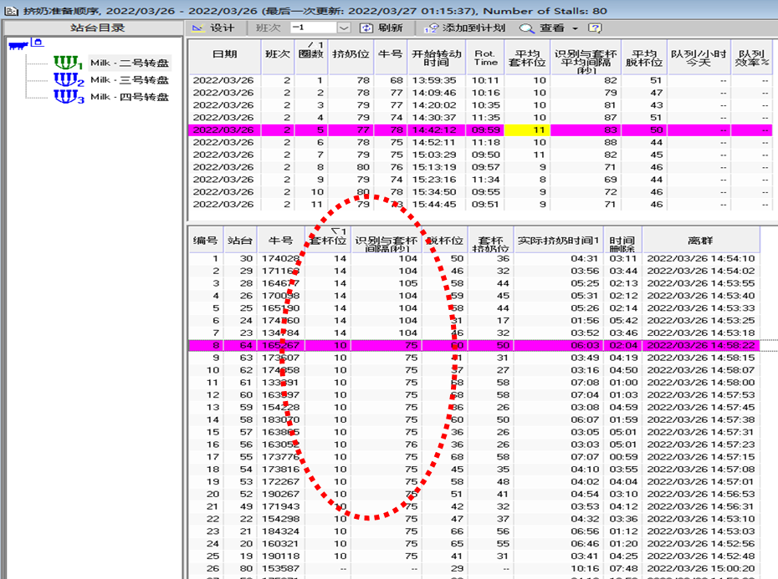Screen dimensions: 778x579
Task: Open Milk - 三号转盘 tree item
Action: tap(130, 80)
